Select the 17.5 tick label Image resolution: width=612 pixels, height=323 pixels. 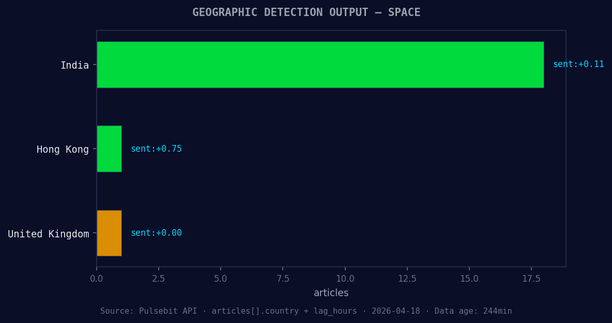[x=532, y=278]
